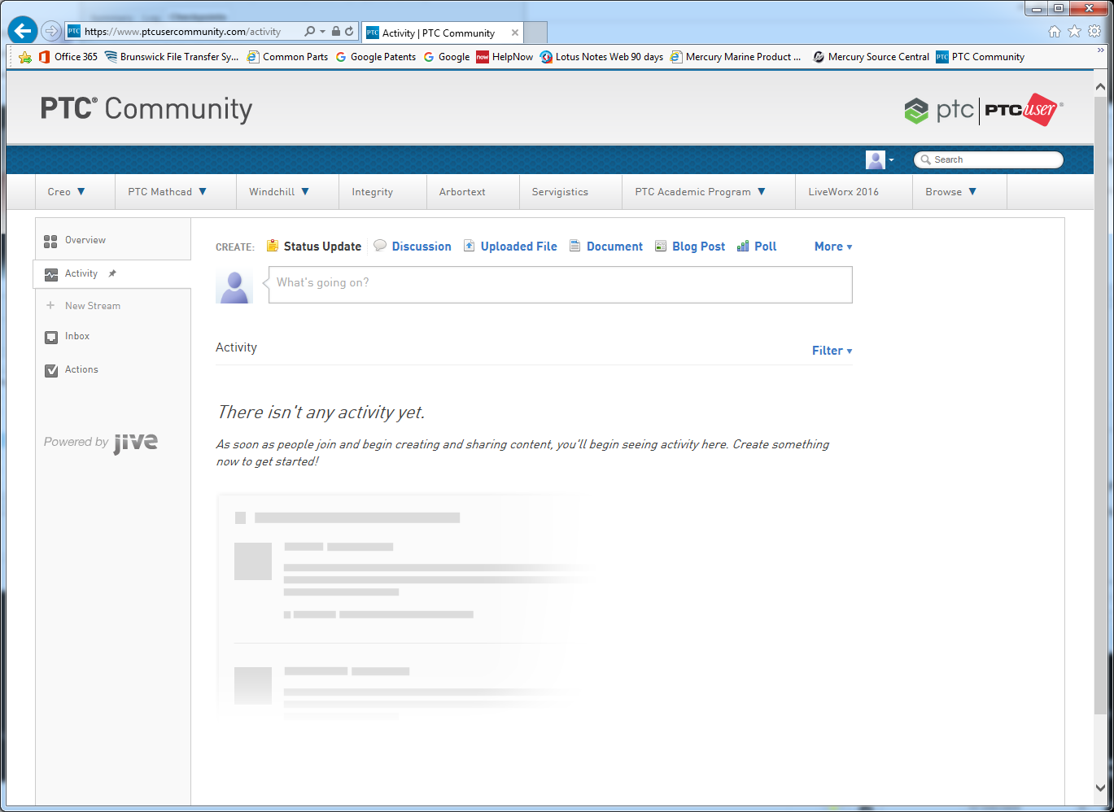Create a new Document
This screenshot has height=812, width=1114.
click(x=606, y=247)
